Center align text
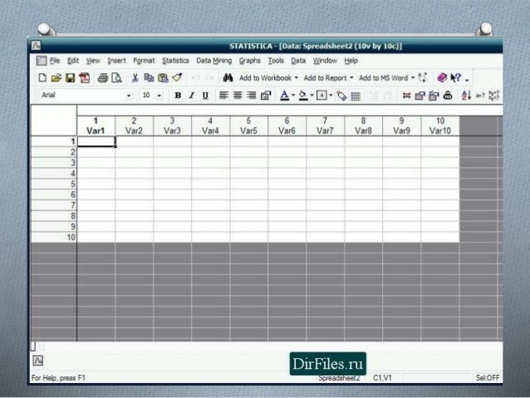530x398 pixels. (x=238, y=96)
